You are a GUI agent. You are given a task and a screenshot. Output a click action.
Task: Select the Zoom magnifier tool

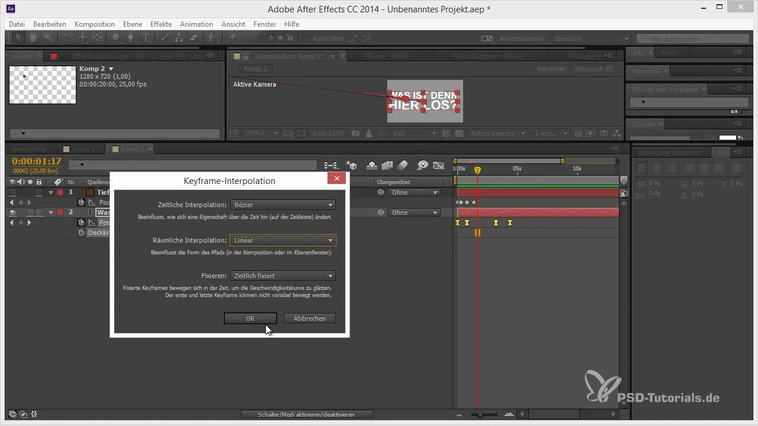click(x=47, y=38)
